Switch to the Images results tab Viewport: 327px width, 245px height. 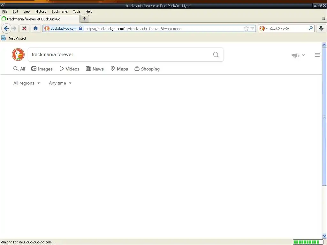(42, 69)
